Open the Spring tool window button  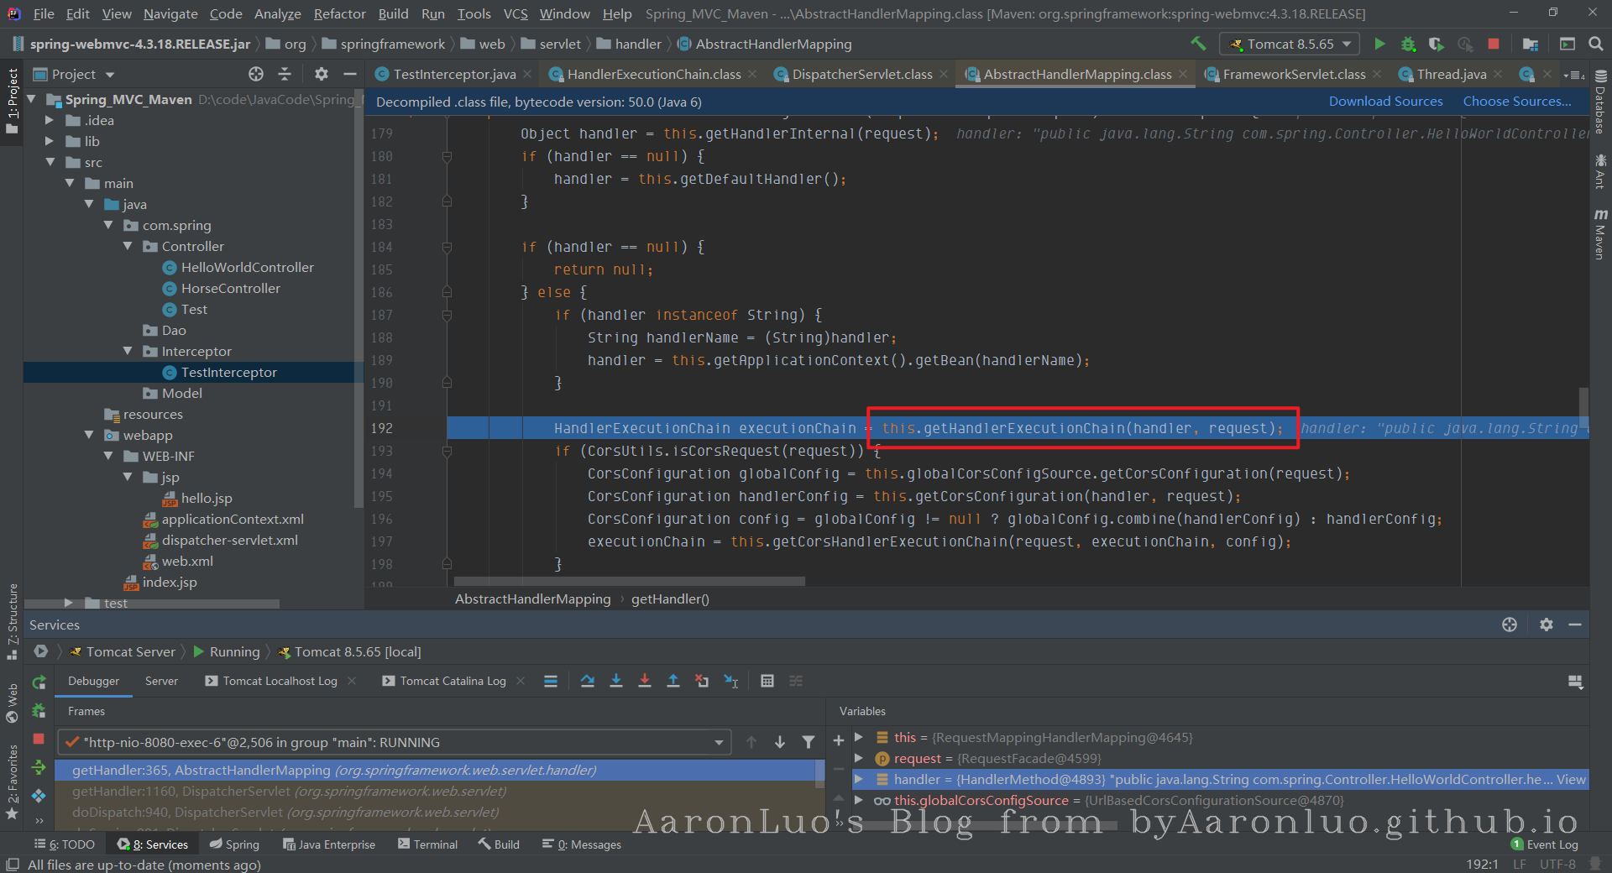coord(234,844)
